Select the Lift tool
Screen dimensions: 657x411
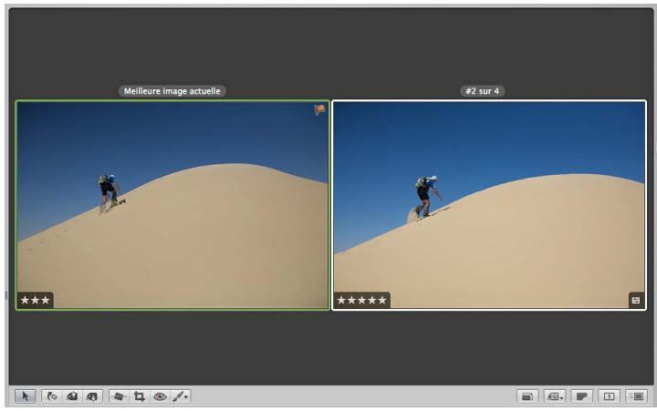pyautogui.click(x=72, y=396)
